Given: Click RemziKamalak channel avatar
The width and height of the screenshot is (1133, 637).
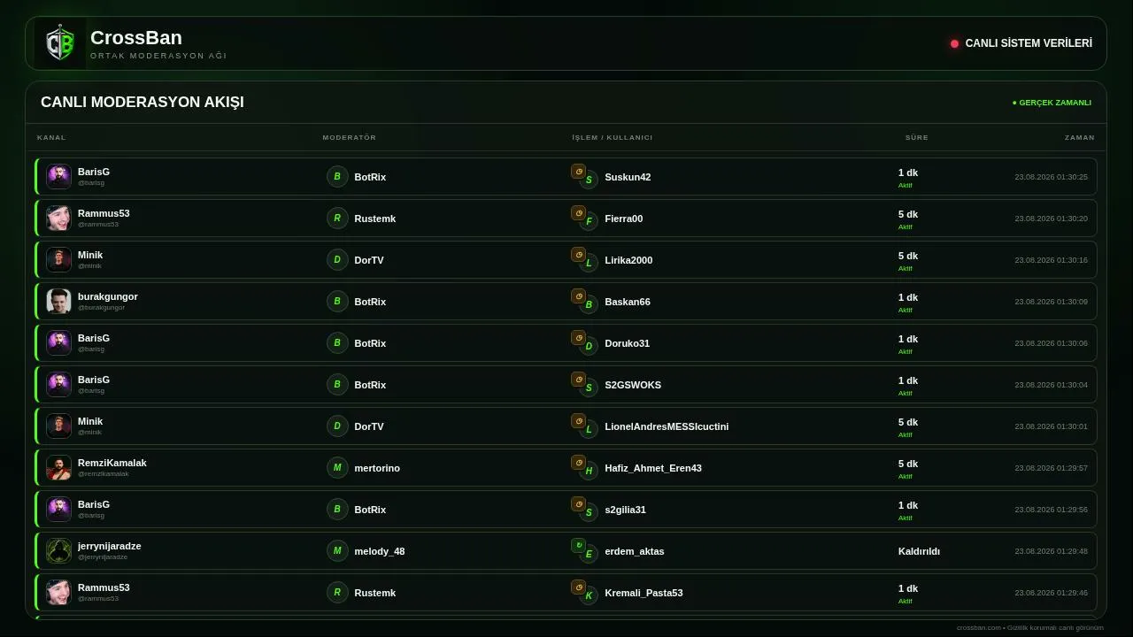Looking at the screenshot, I should (x=58, y=467).
